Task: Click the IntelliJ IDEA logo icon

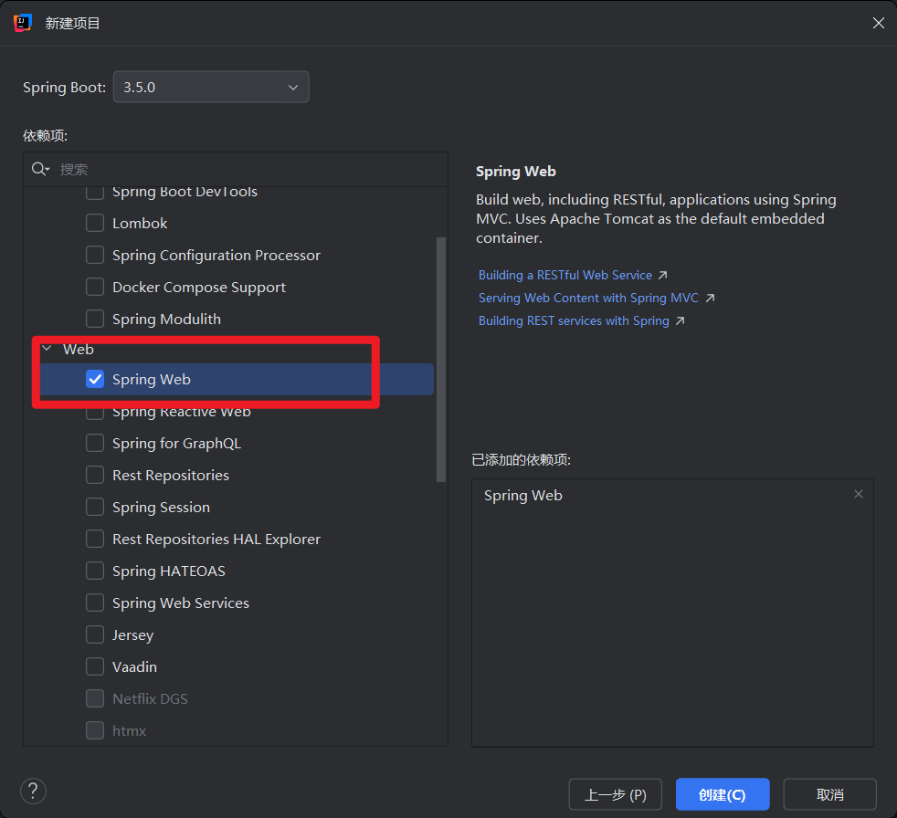Action: click(x=23, y=23)
